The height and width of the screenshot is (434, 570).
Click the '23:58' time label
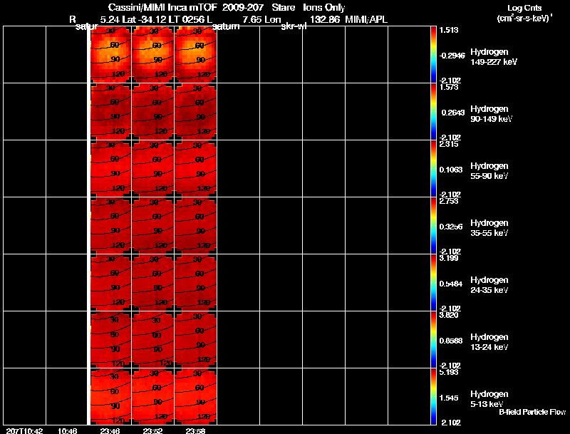pos(195,430)
